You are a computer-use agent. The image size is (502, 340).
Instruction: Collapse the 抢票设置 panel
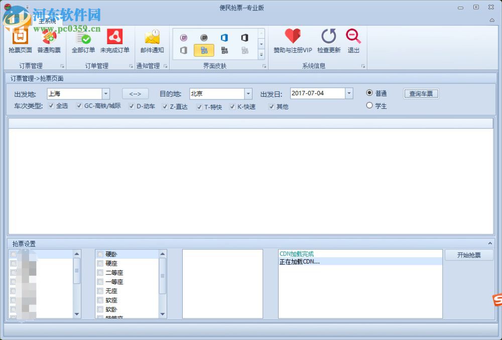[x=490, y=243]
